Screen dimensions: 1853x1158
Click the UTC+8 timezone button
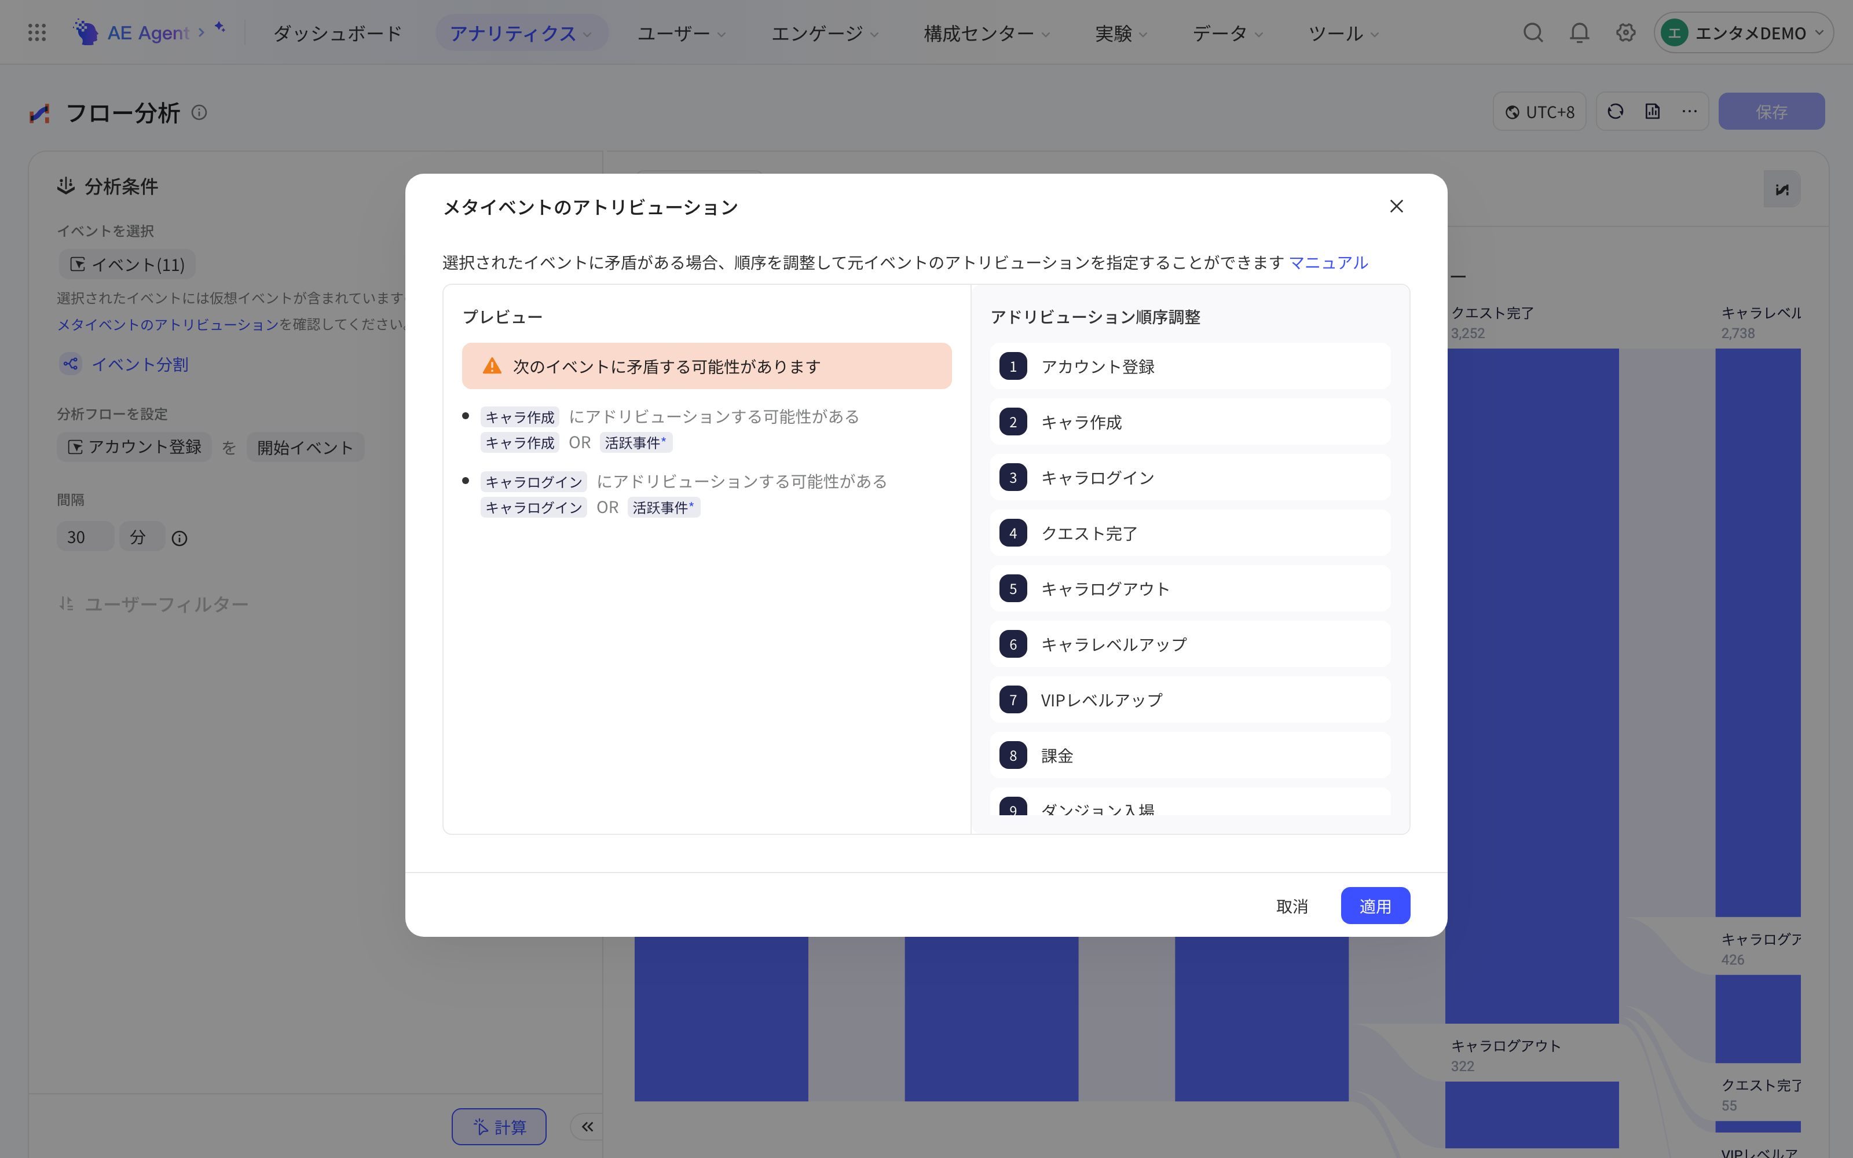pyautogui.click(x=1539, y=112)
